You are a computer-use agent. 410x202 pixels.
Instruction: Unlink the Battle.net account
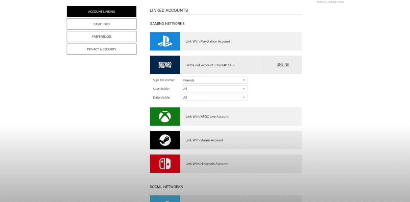point(283,65)
